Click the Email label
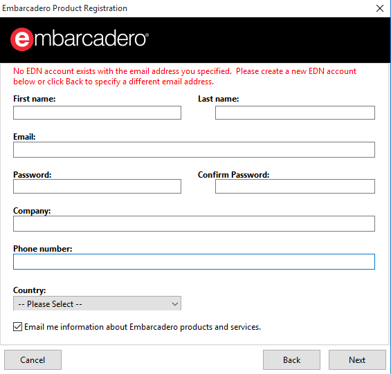This screenshot has width=391, height=374. tap(24, 137)
